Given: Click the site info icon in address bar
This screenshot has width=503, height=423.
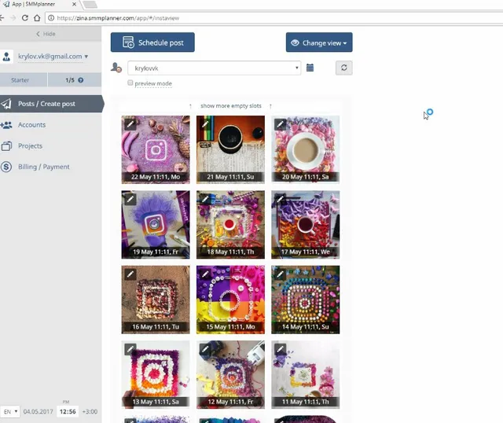Looking at the screenshot, I should tap(51, 18).
